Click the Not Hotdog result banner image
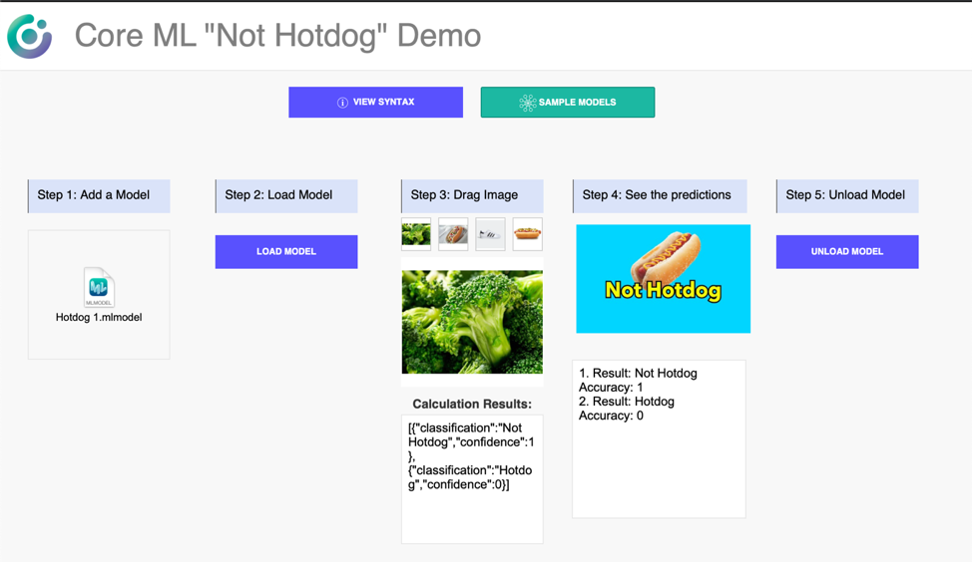 664,279
